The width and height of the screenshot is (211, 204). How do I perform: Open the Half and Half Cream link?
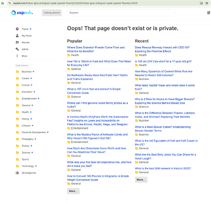pos(166,142)
